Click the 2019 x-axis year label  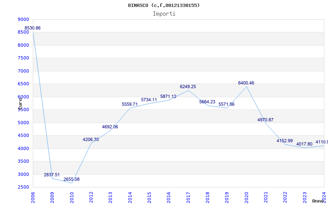(227, 198)
